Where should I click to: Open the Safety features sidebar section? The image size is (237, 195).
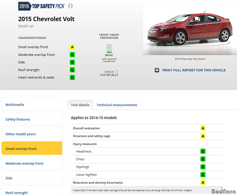[32, 119]
